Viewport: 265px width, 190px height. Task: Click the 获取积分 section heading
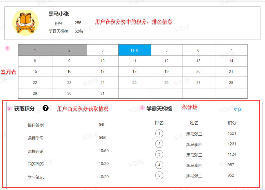[x=24, y=109]
